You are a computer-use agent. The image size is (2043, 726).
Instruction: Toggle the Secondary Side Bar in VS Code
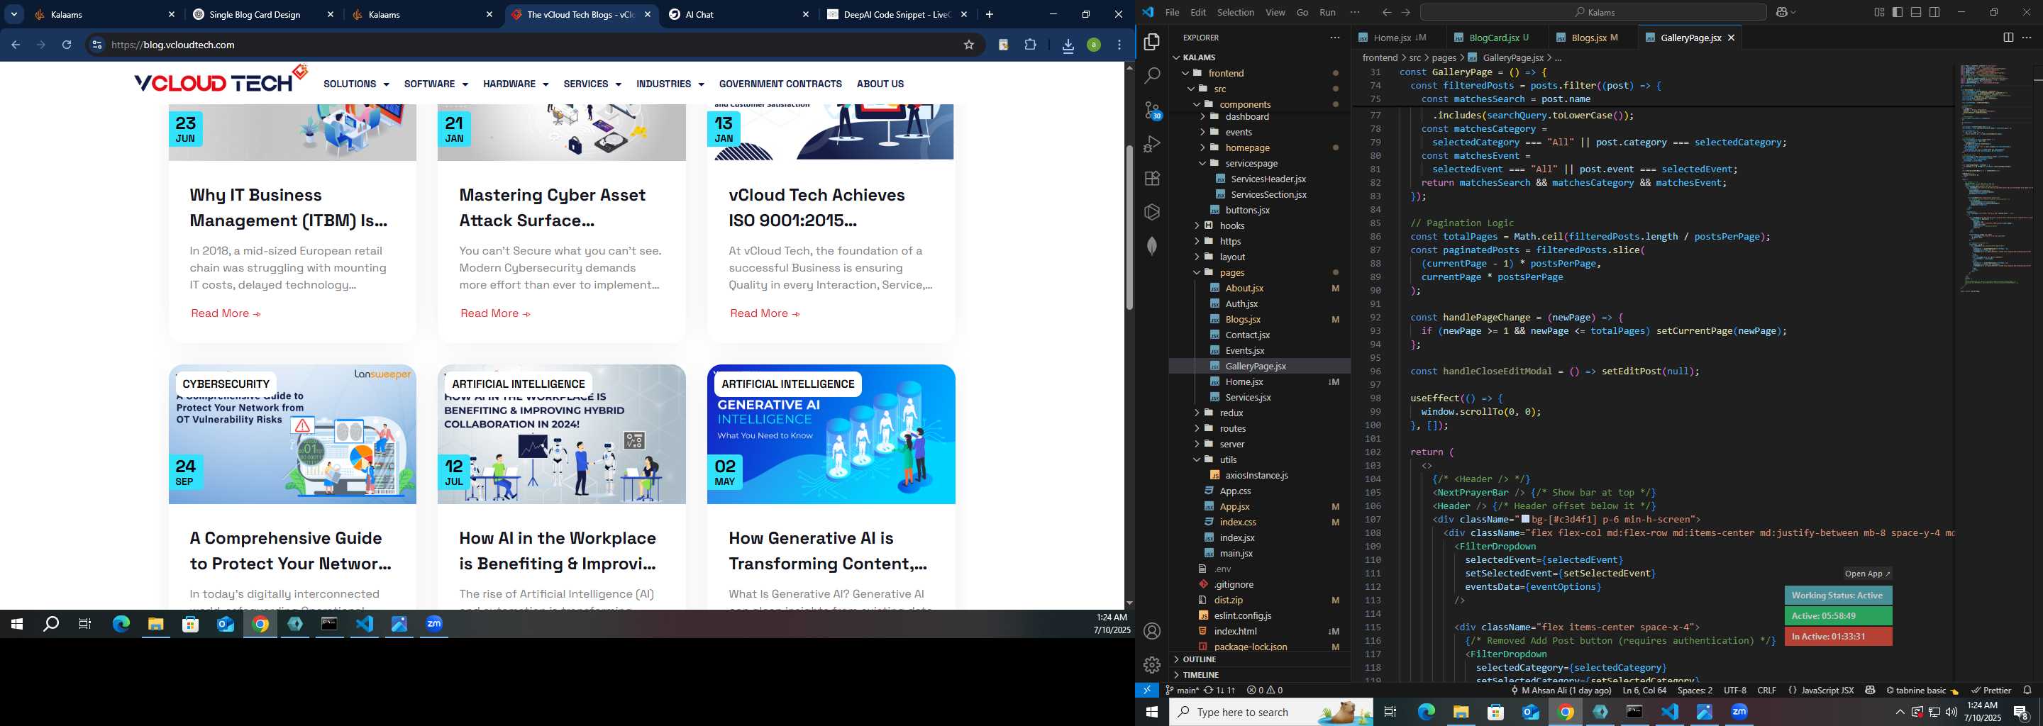(1934, 13)
